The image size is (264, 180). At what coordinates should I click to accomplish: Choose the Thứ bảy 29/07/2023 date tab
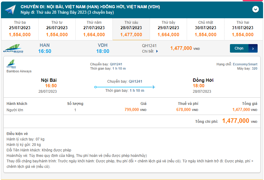(168, 29)
